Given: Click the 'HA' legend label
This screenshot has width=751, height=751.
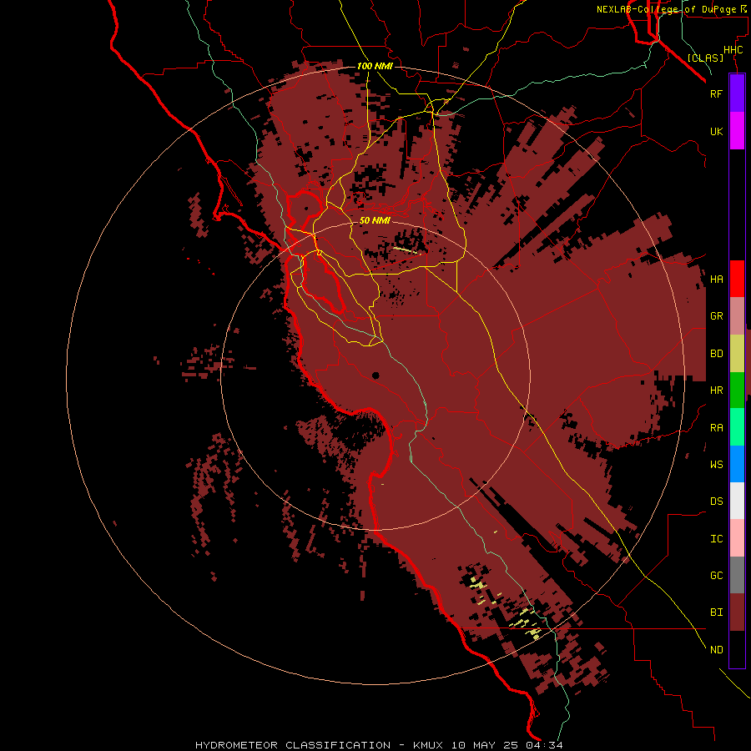Looking at the screenshot, I should click(716, 280).
